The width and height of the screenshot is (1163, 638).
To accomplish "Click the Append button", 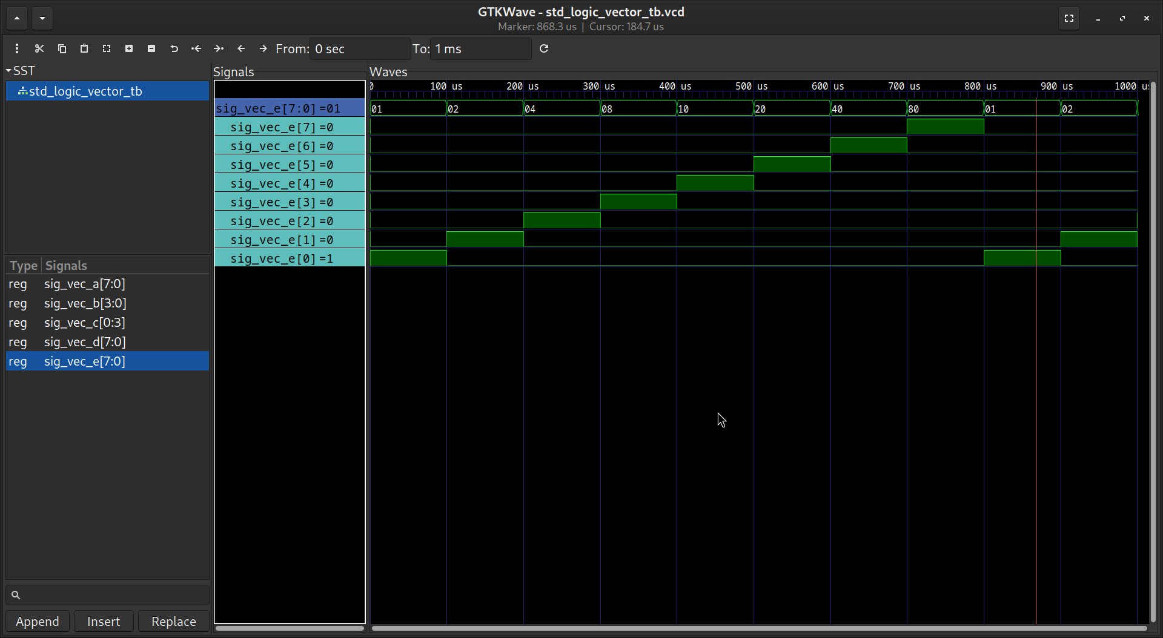I will (x=38, y=622).
